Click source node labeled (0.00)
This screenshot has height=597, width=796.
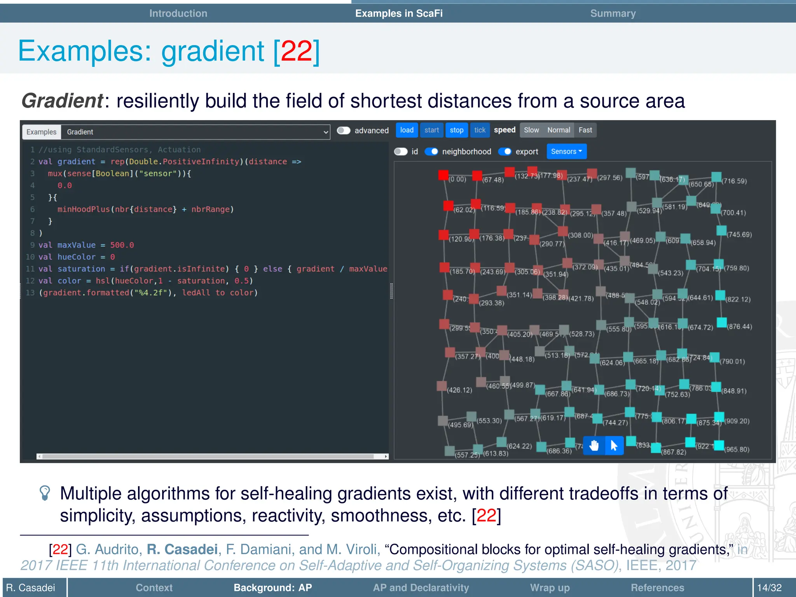coord(443,175)
